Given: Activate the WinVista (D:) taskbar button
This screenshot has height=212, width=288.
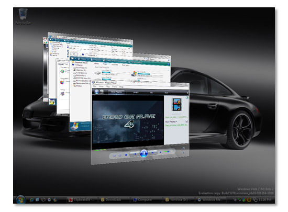Looking at the screenshot, I should tap(178, 200).
